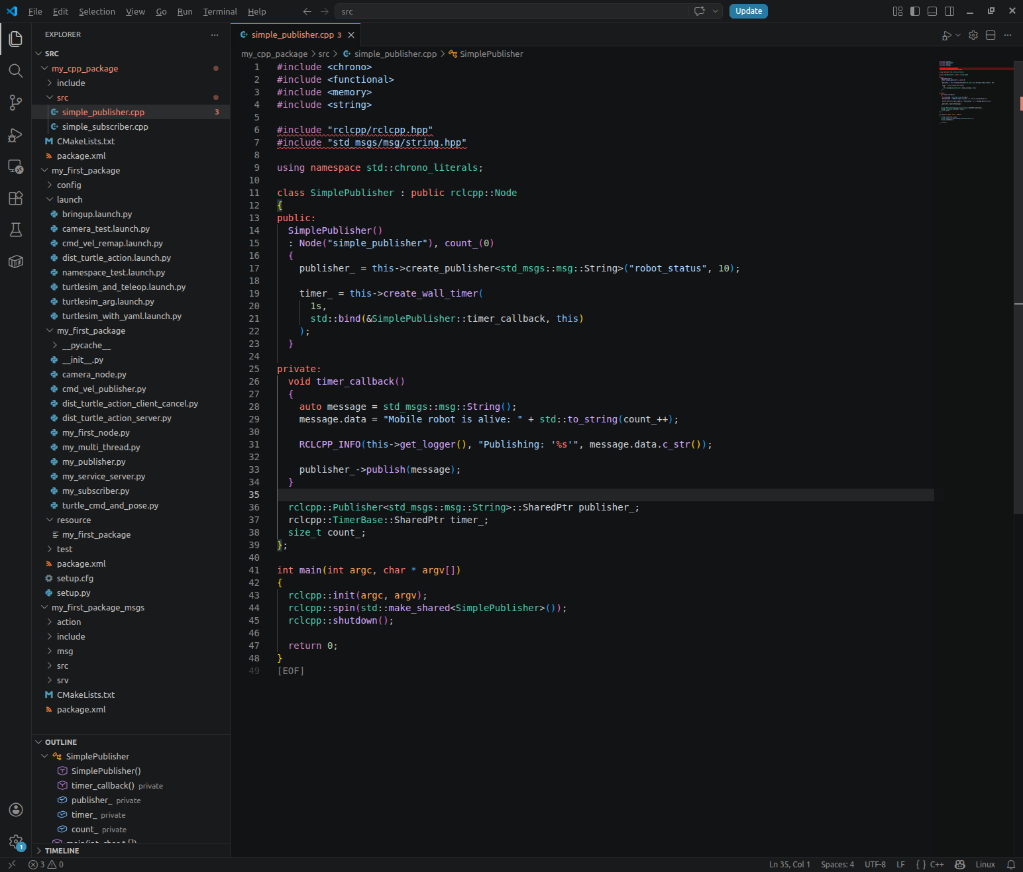Open the Copilot chat icon

(x=700, y=11)
